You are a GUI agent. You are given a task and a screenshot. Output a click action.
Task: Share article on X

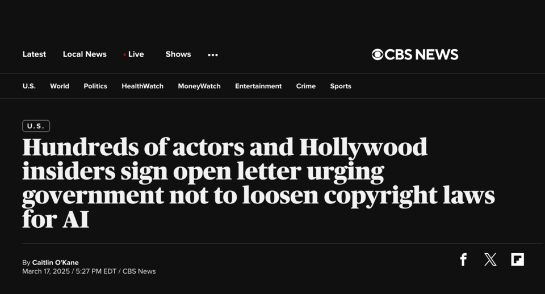point(491,260)
